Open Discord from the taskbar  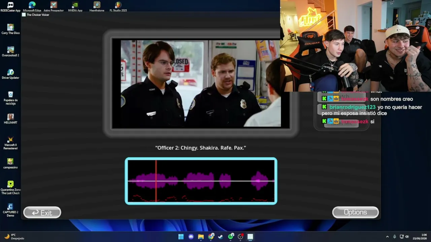191,237
